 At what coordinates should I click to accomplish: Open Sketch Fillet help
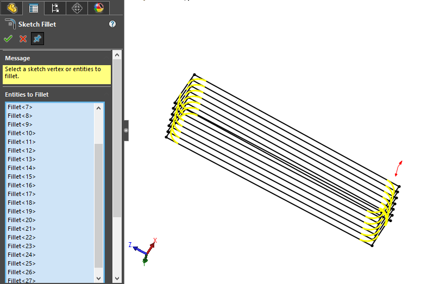[x=112, y=24]
